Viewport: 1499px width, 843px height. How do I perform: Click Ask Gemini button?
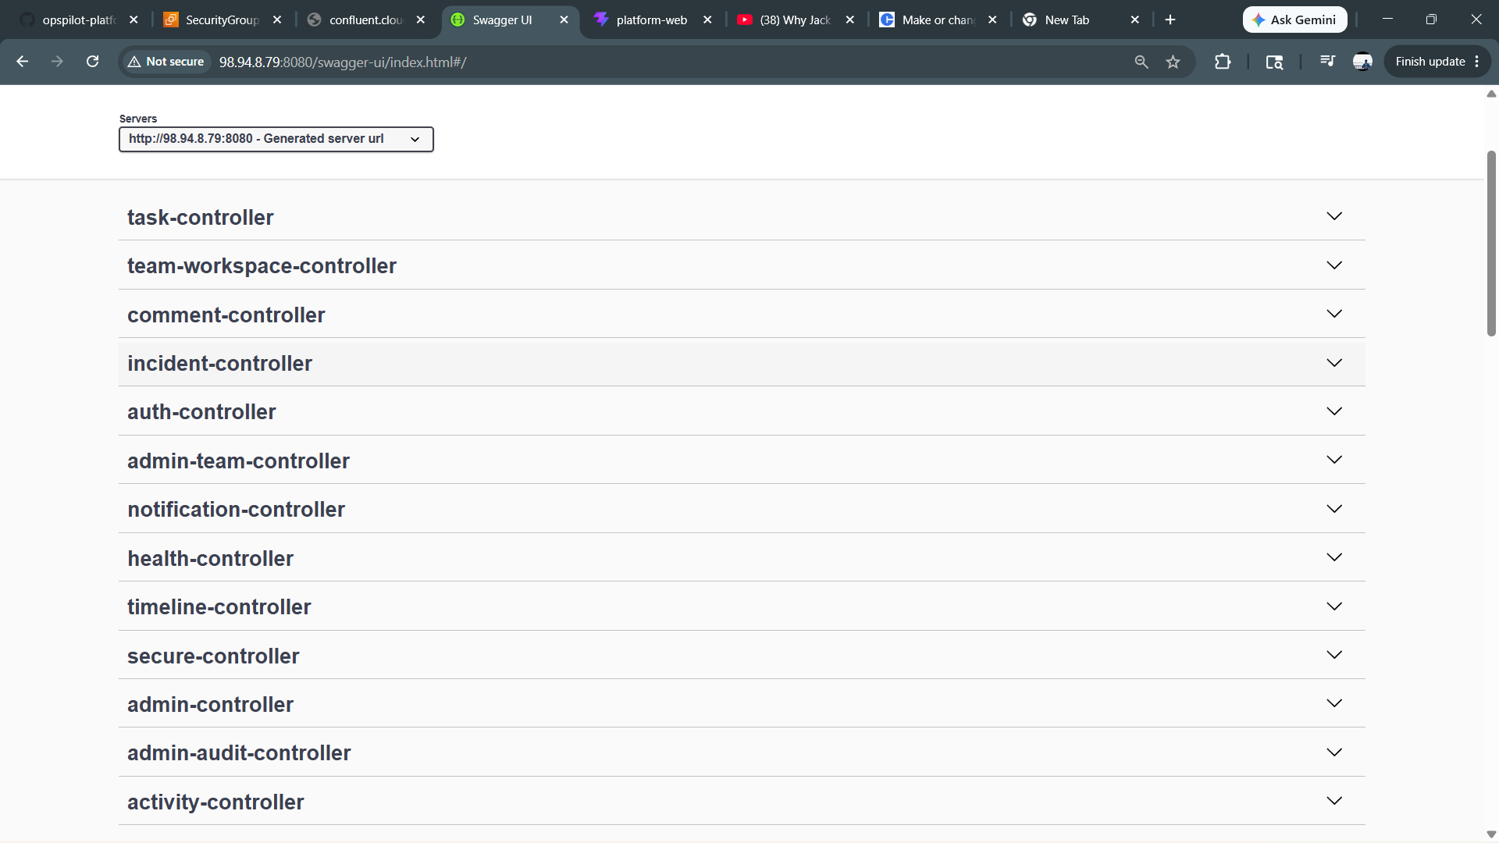pyautogui.click(x=1294, y=20)
